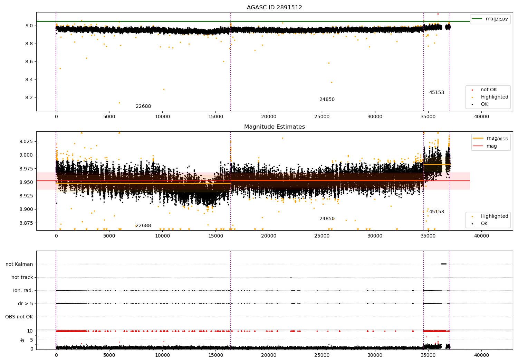Click the y-axis tick label '8.4'
This screenshot has height=363, width=518.
click(x=29, y=80)
